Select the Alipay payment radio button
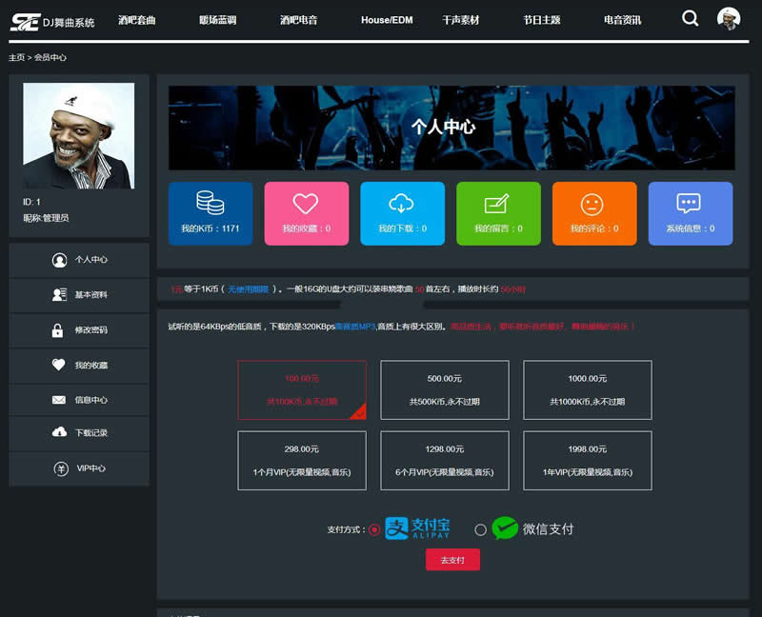 click(x=374, y=529)
